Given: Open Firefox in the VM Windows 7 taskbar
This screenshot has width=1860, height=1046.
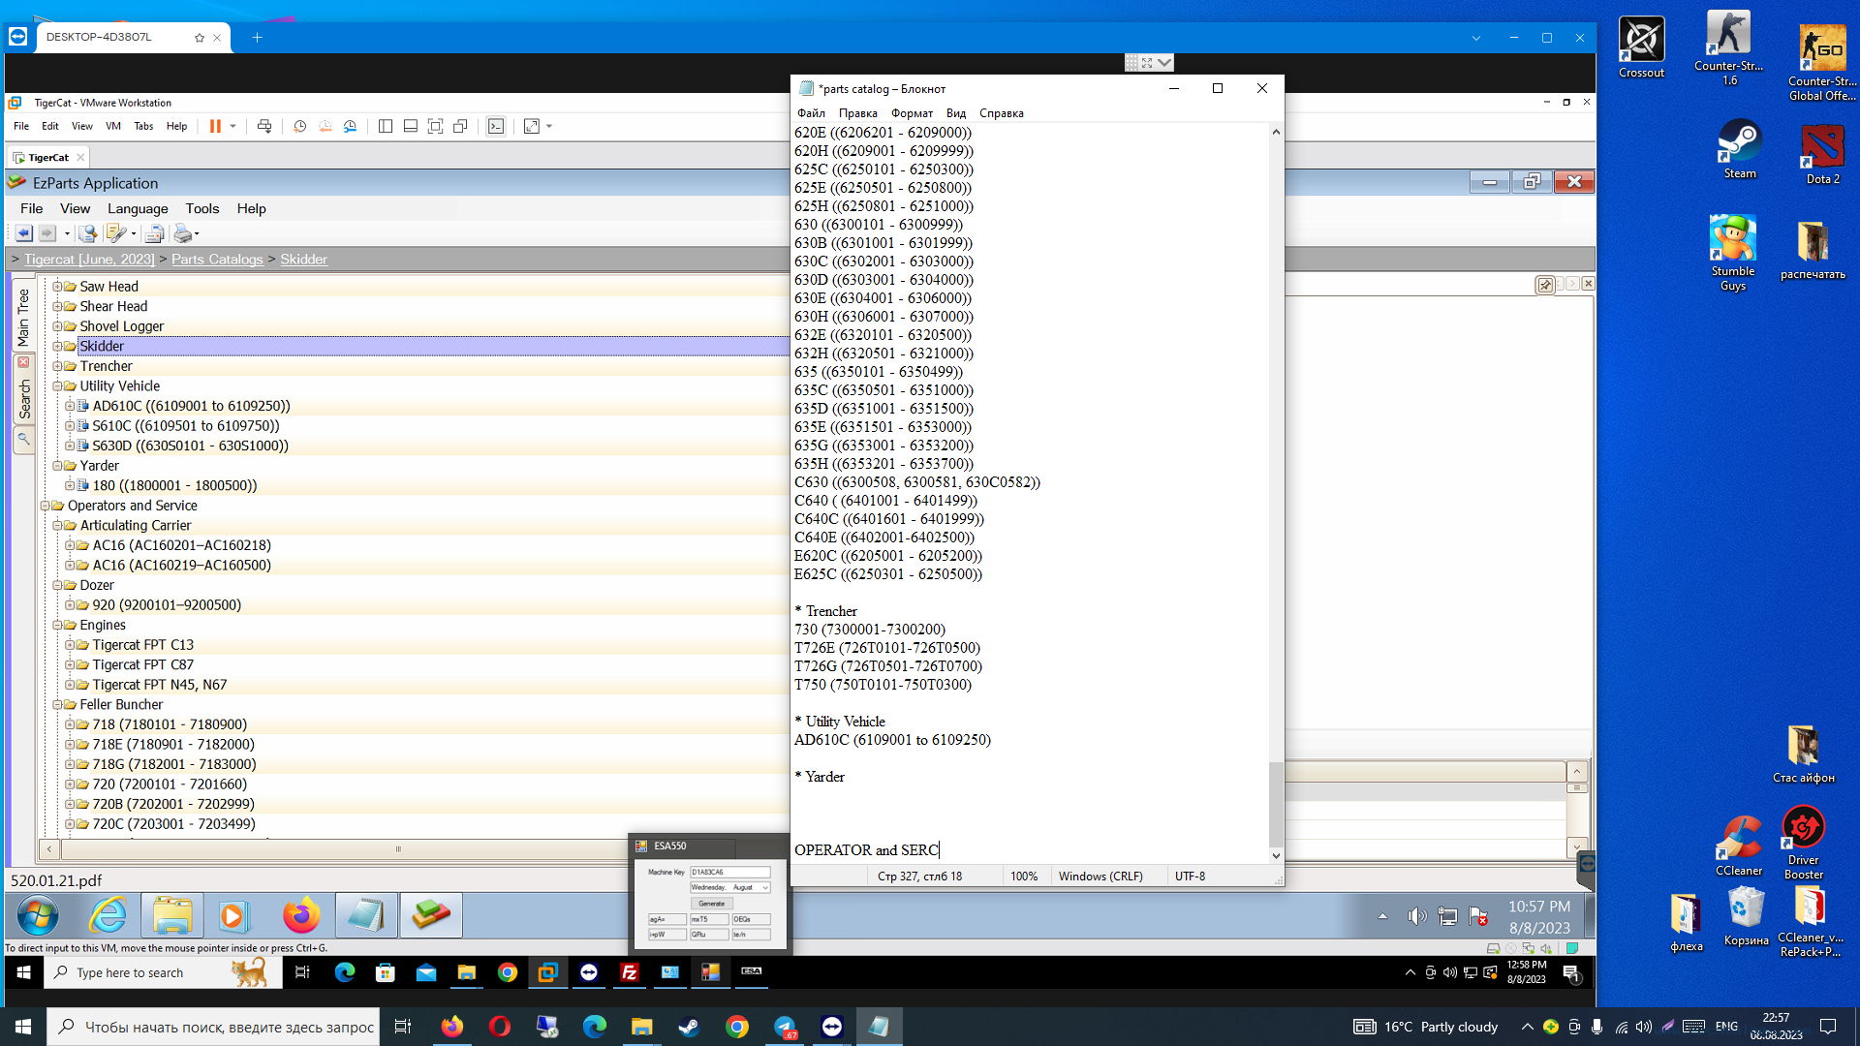Looking at the screenshot, I should [x=301, y=915].
